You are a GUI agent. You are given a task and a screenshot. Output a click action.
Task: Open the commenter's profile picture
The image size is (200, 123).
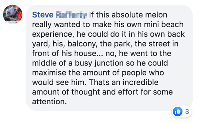(13, 14)
